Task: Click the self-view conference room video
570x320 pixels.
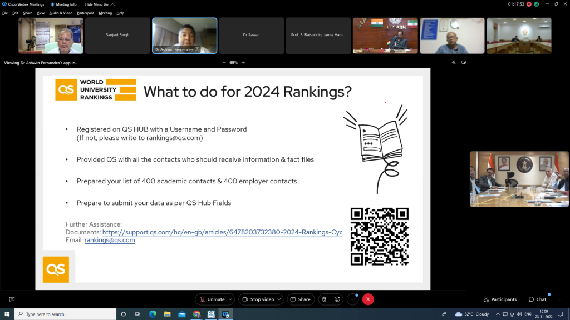Action: click(519, 179)
